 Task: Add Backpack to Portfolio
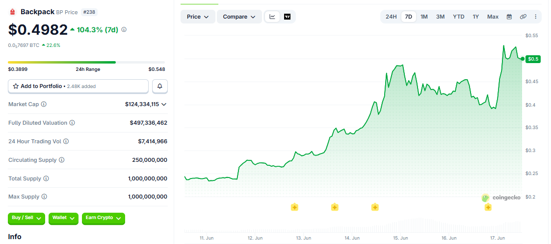pyautogui.click(x=78, y=86)
